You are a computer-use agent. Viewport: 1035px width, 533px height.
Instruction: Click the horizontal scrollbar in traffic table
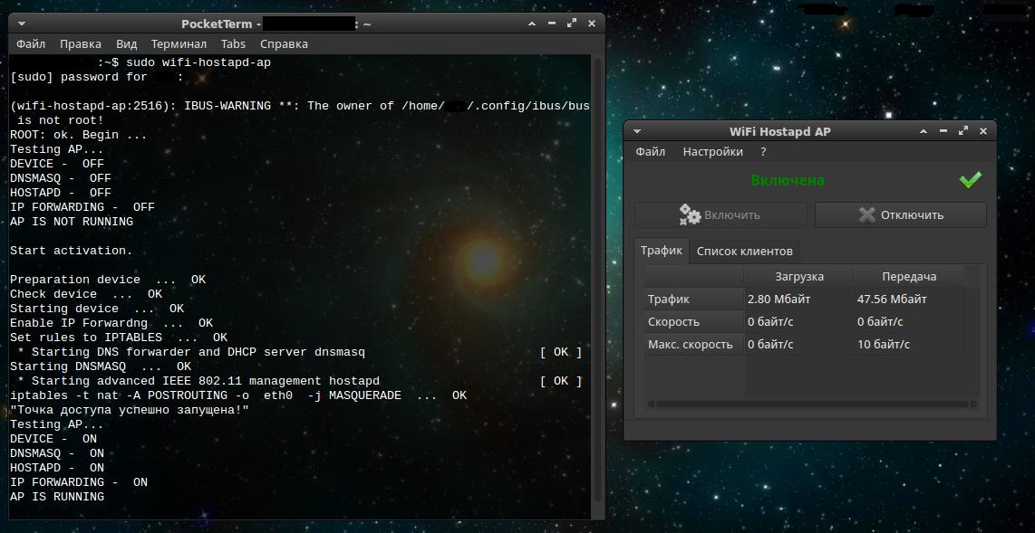point(812,404)
